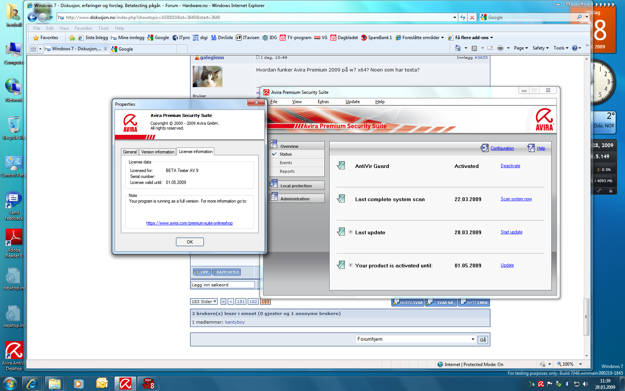
Task: Click Add to Favorites bar star icon
Action: (x=72, y=38)
